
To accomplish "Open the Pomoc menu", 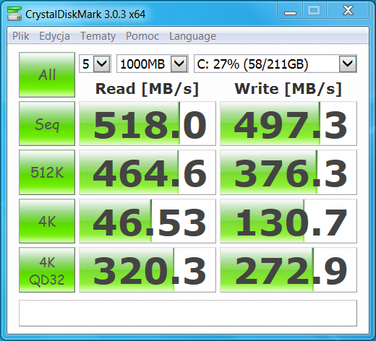I will [x=142, y=36].
